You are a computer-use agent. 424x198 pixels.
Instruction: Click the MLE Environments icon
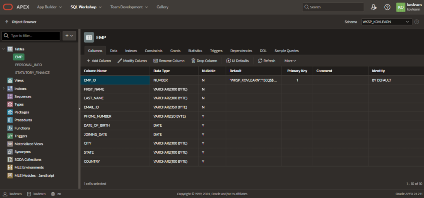10,167
